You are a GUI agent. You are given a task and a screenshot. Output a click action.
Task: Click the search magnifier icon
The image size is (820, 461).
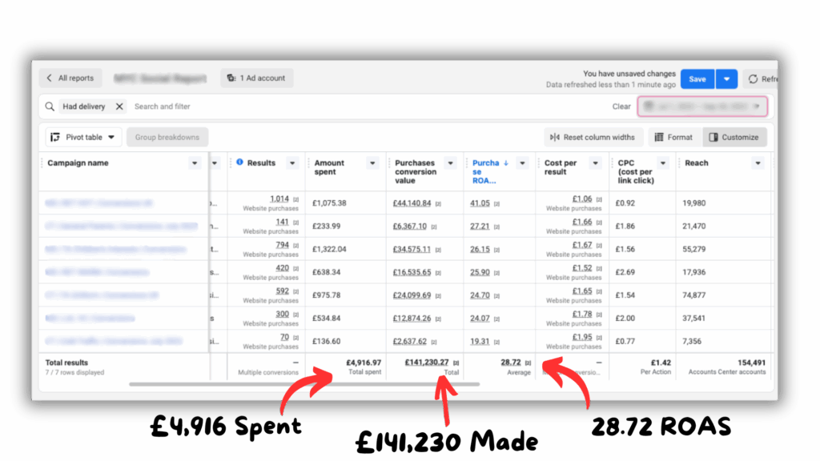50,106
